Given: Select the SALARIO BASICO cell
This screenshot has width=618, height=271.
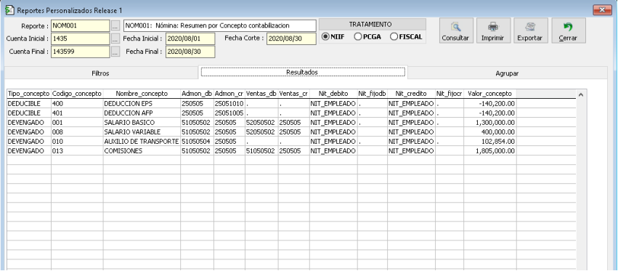Looking at the screenshot, I should coord(142,122).
